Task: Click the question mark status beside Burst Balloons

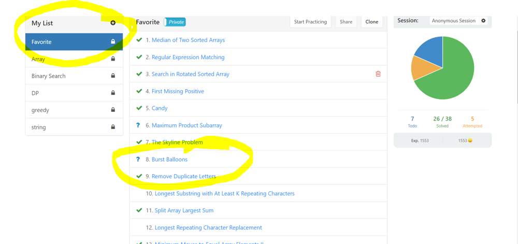Action: point(138,160)
